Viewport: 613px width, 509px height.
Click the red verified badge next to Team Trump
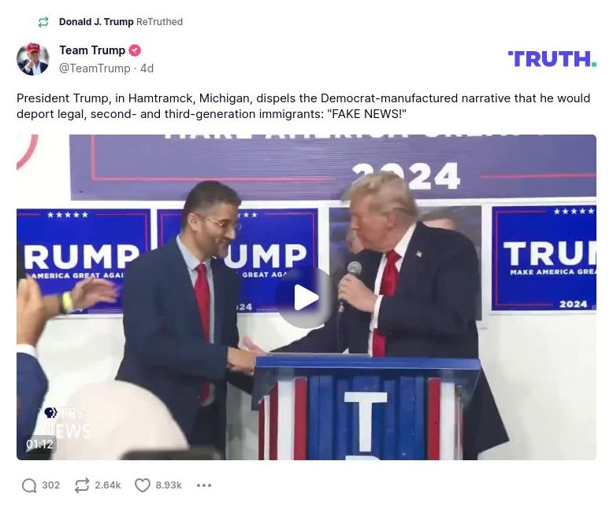point(135,50)
